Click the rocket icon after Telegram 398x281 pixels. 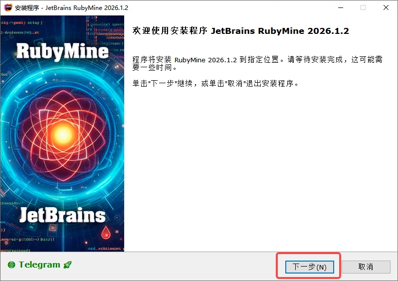click(x=67, y=265)
